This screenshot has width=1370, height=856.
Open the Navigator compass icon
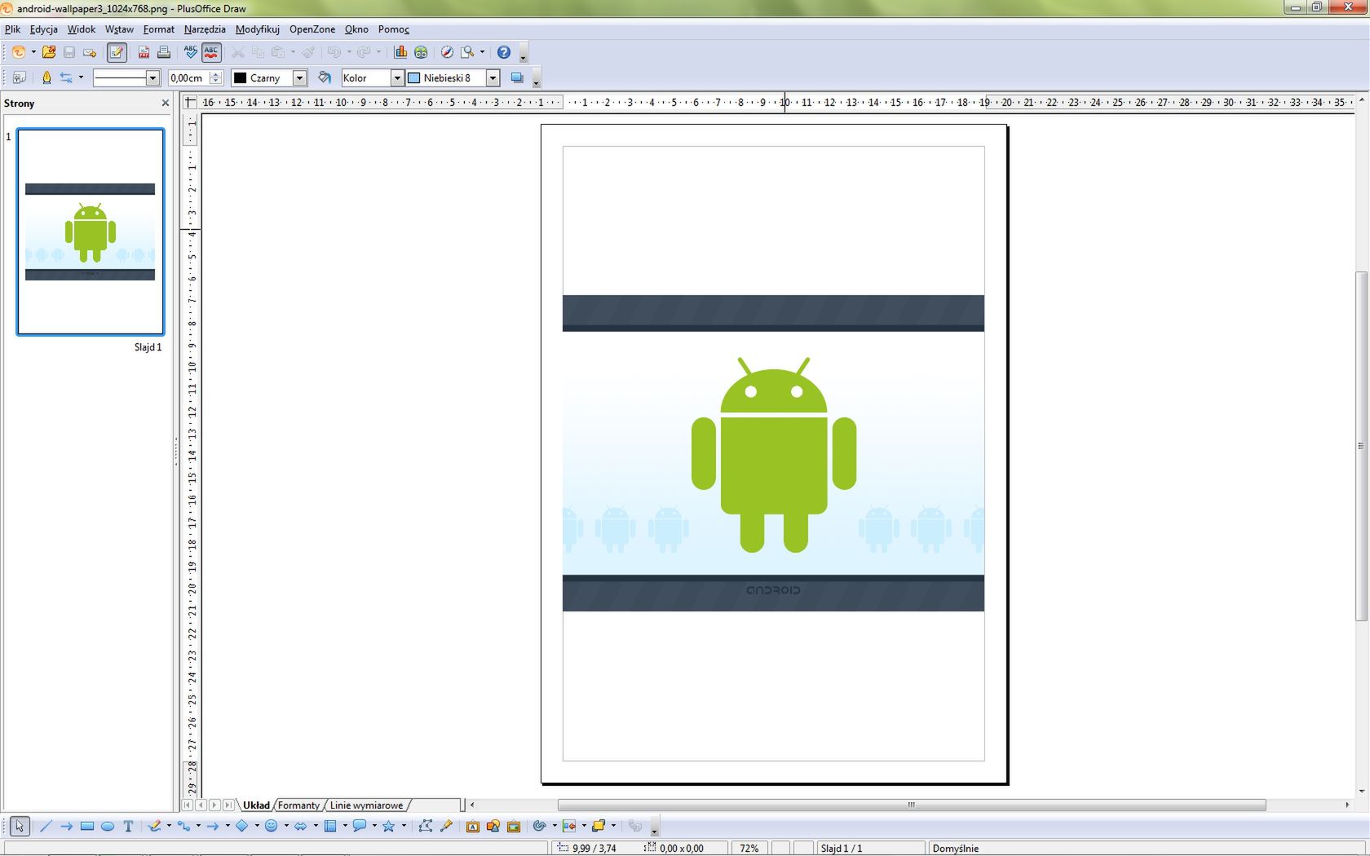(x=447, y=52)
